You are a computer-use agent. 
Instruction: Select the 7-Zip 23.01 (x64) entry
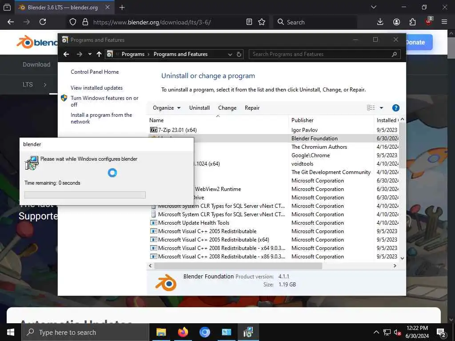[177, 130]
